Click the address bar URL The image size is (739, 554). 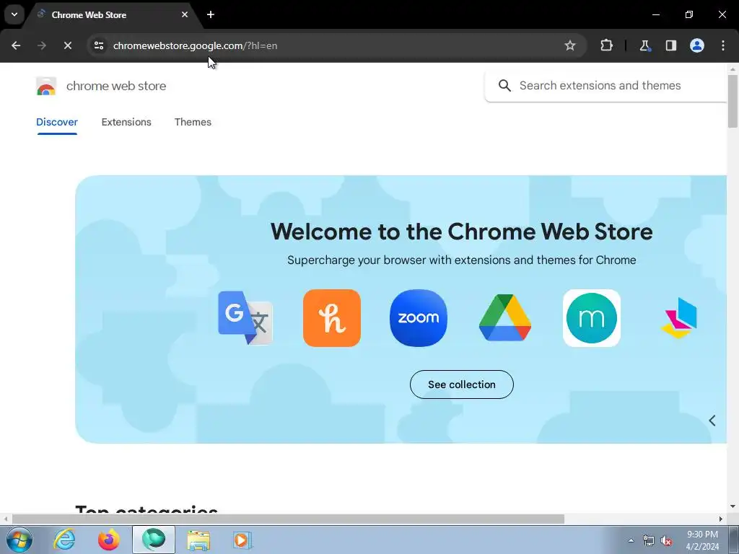tap(195, 45)
